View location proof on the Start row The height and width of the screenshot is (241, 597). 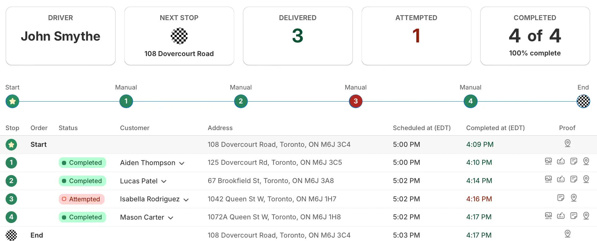[x=567, y=143]
